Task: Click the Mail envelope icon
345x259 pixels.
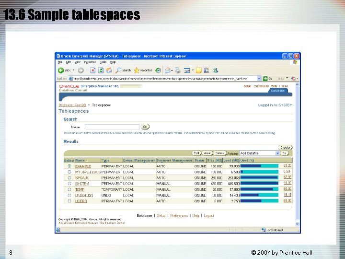Action: pyautogui.click(x=168, y=70)
